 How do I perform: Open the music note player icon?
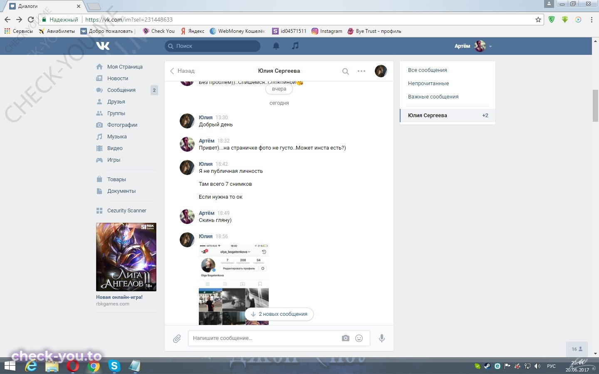click(295, 46)
